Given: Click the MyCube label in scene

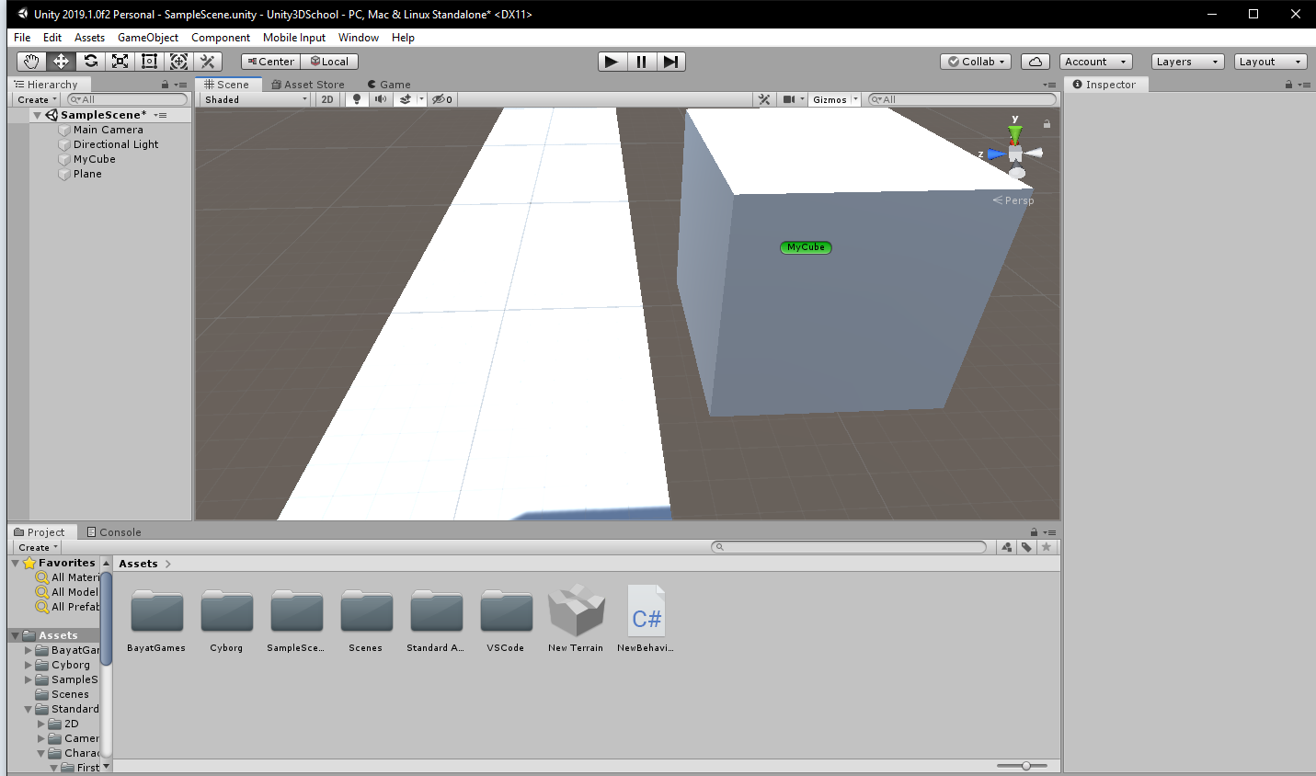Looking at the screenshot, I should (x=806, y=247).
